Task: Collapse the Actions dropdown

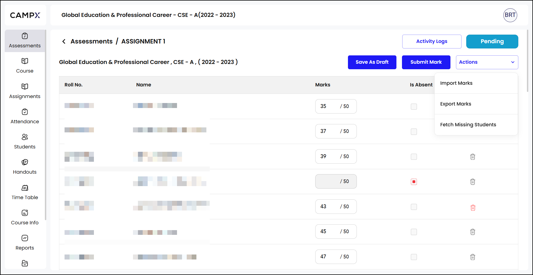Action: 487,62
